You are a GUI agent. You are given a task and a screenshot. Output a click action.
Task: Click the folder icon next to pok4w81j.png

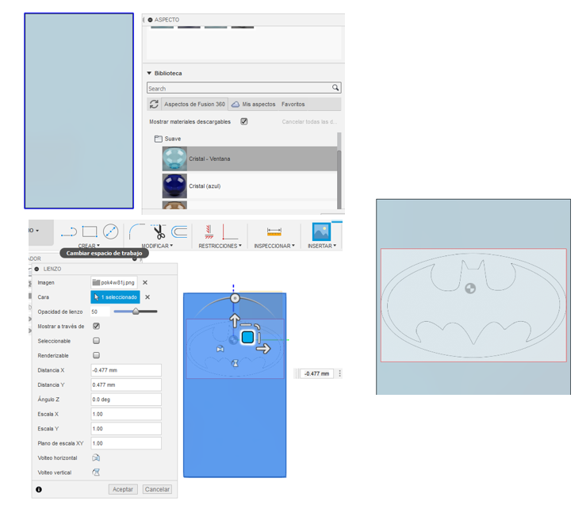click(96, 282)
